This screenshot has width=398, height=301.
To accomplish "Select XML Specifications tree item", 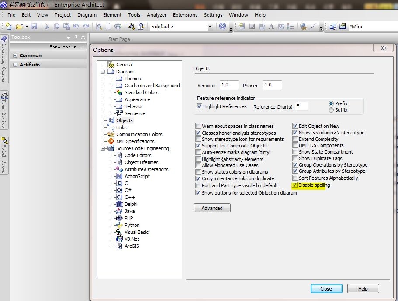I will click(x=135, y=141).
